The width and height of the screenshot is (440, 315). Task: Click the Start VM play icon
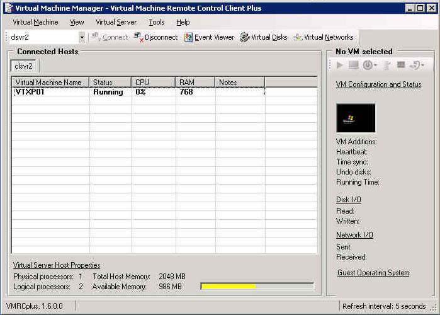pos(339,65)
